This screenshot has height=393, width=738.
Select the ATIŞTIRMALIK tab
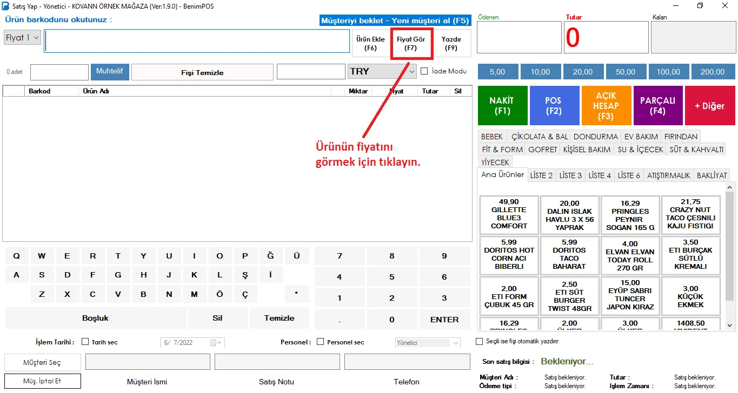[669, 175]
